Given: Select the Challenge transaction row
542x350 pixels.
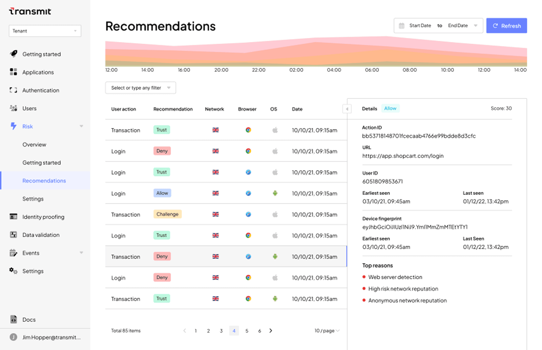Looking at the screenshot, I should click(x=226, y=214).
